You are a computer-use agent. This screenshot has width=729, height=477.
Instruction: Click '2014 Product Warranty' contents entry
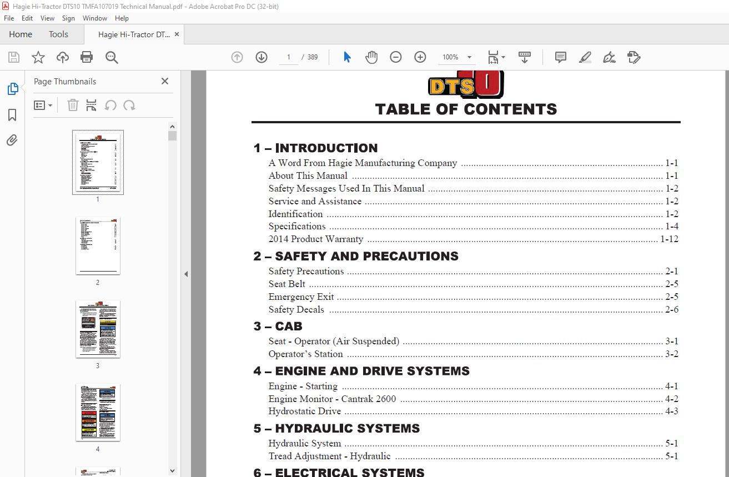pos(316,239)
